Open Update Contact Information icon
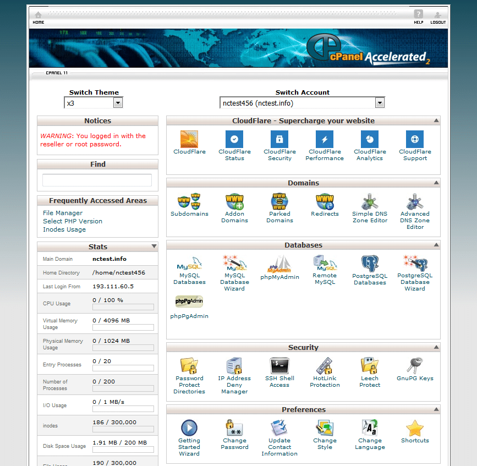 [279, 428]
